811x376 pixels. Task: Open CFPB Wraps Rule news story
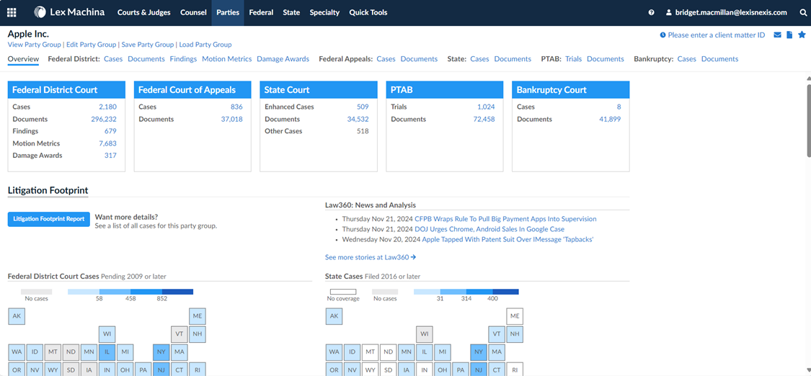click(x=505, y=219)
